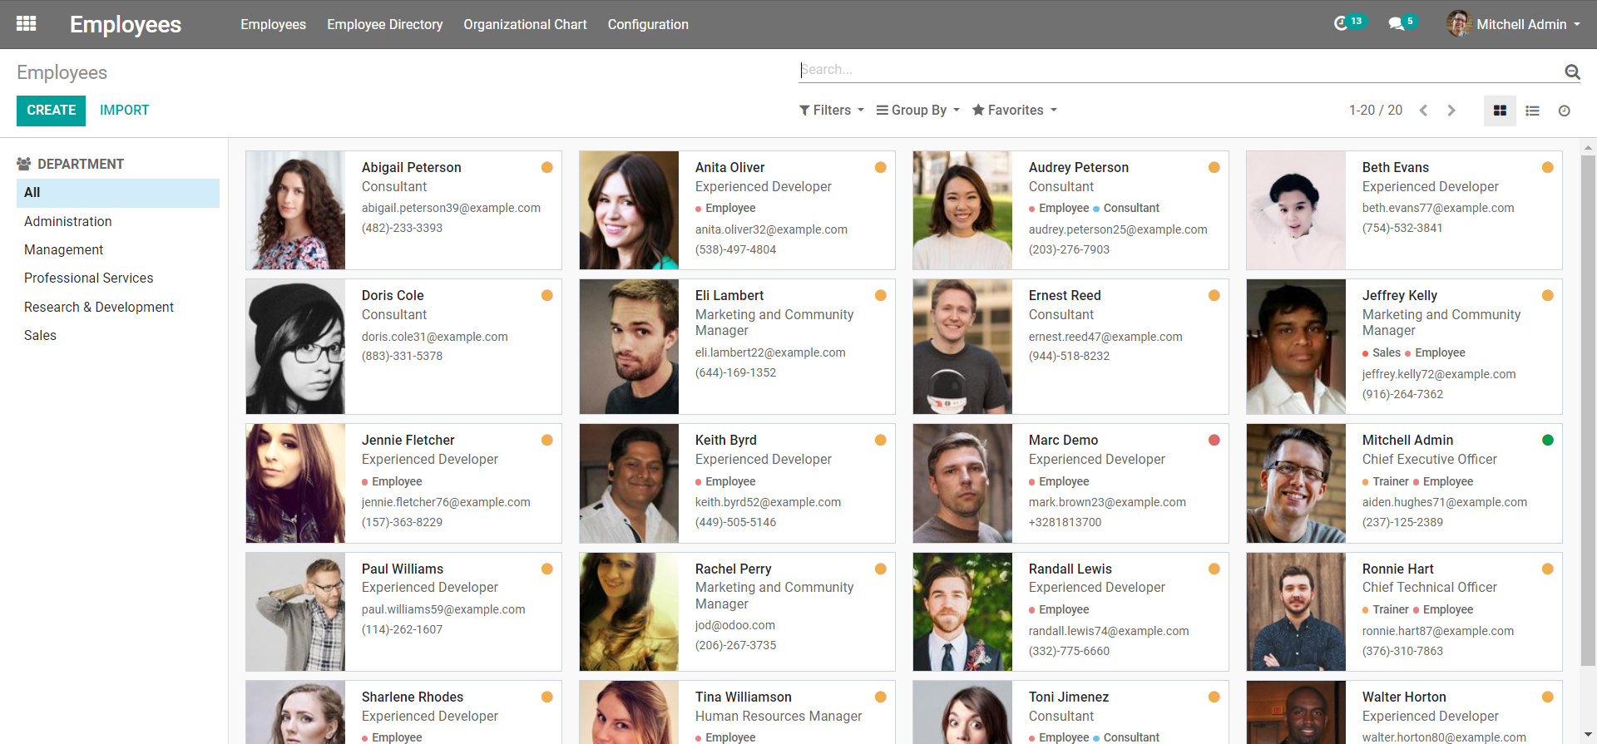The width and height of the screenshot is (1597, 744).
Task: Filter by Administration department
Action: [118, 221]
